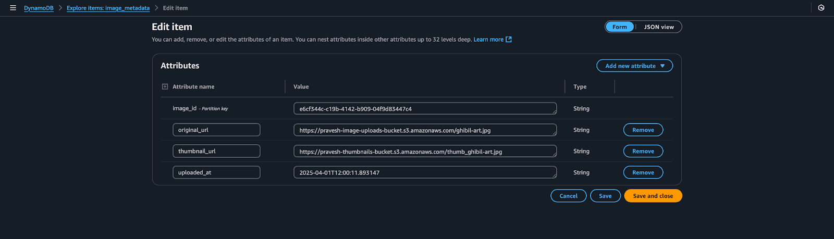
Task: Remove the uploaded_at attribute
Action: [643, 173]
